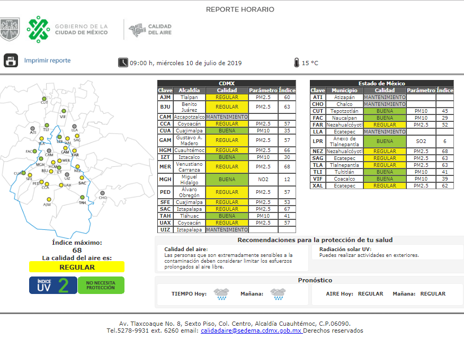Image resolution: width=464 pixels, height=339 pixels.
Task: Click the yellow REGULAR air quality banner
Action: [x=77, y=267]
